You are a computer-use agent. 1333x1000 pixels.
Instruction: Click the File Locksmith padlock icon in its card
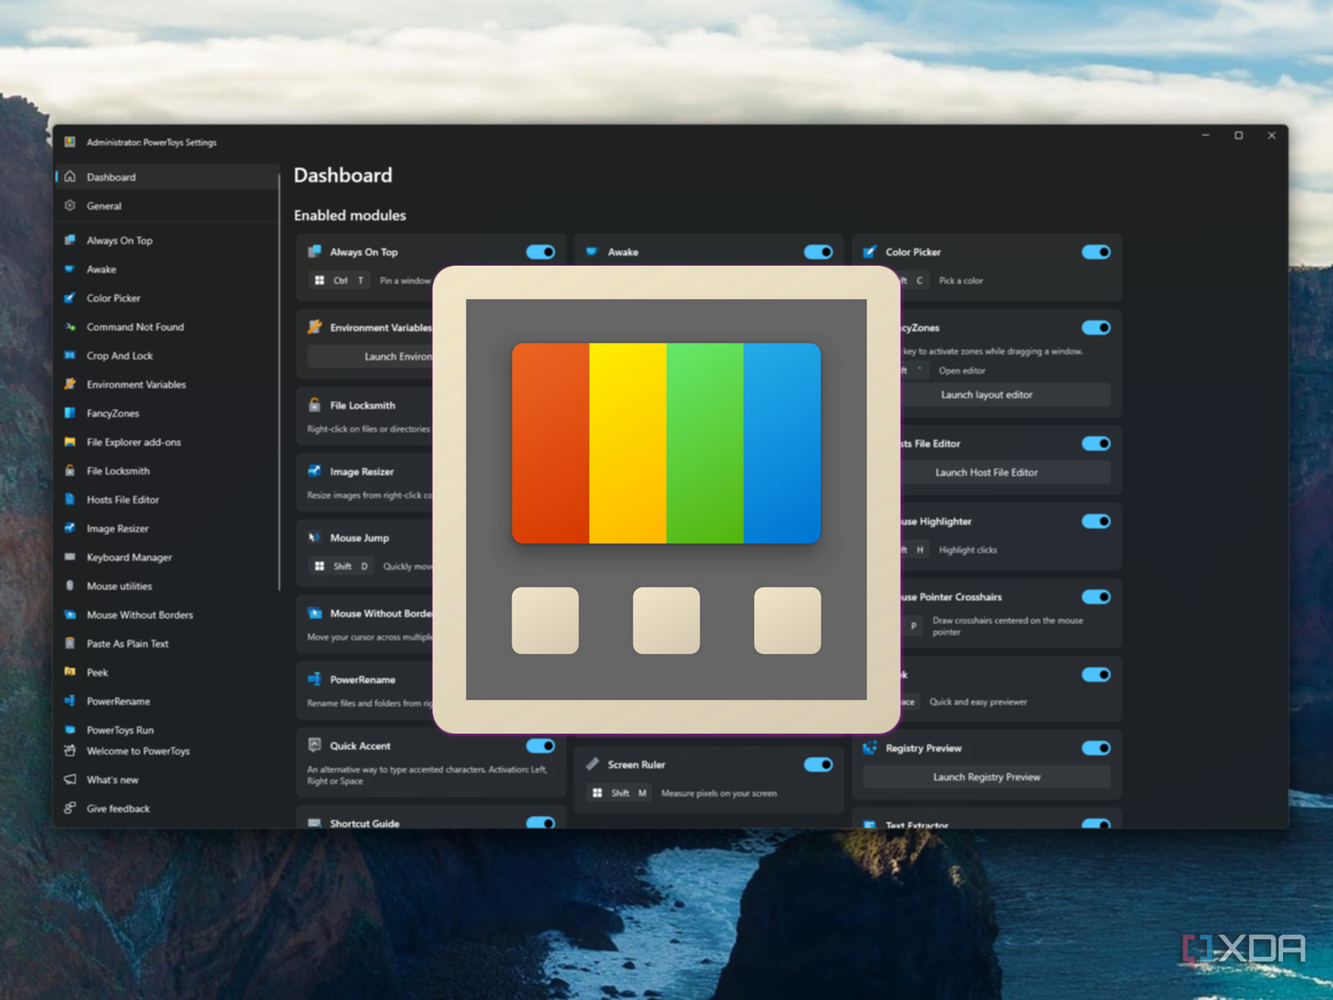click(314, 405)
